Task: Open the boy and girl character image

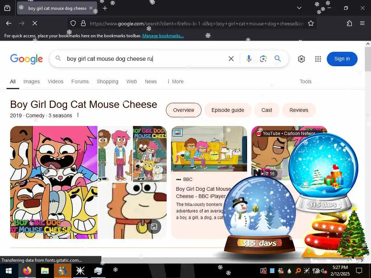Action: click(x=115, y=154)
